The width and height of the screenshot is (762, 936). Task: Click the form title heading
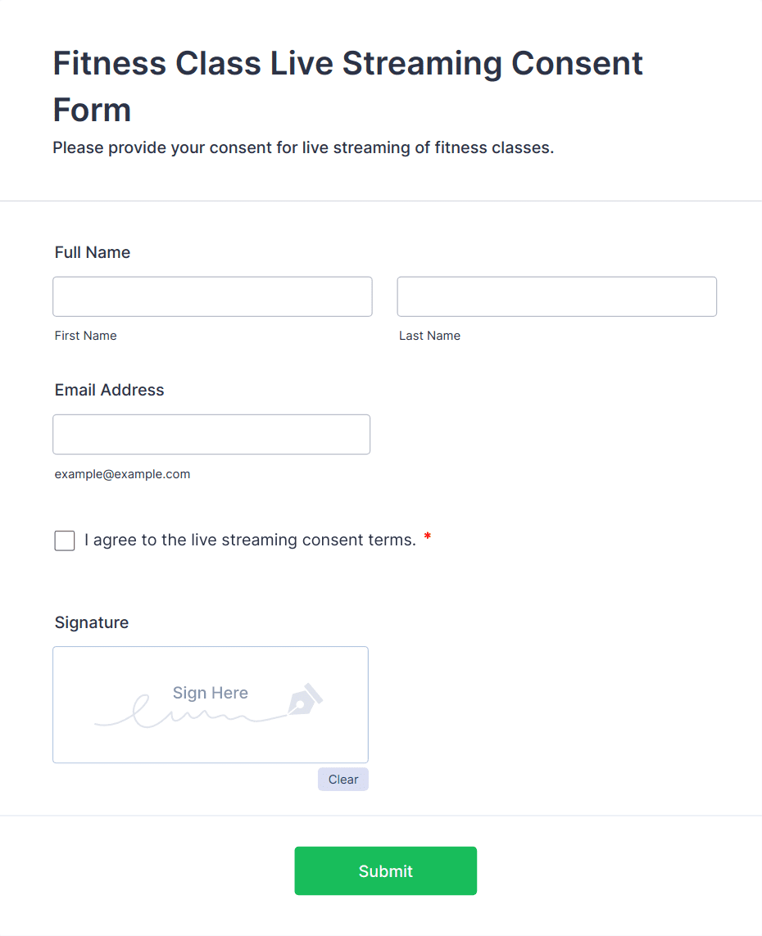pos(347,86)
